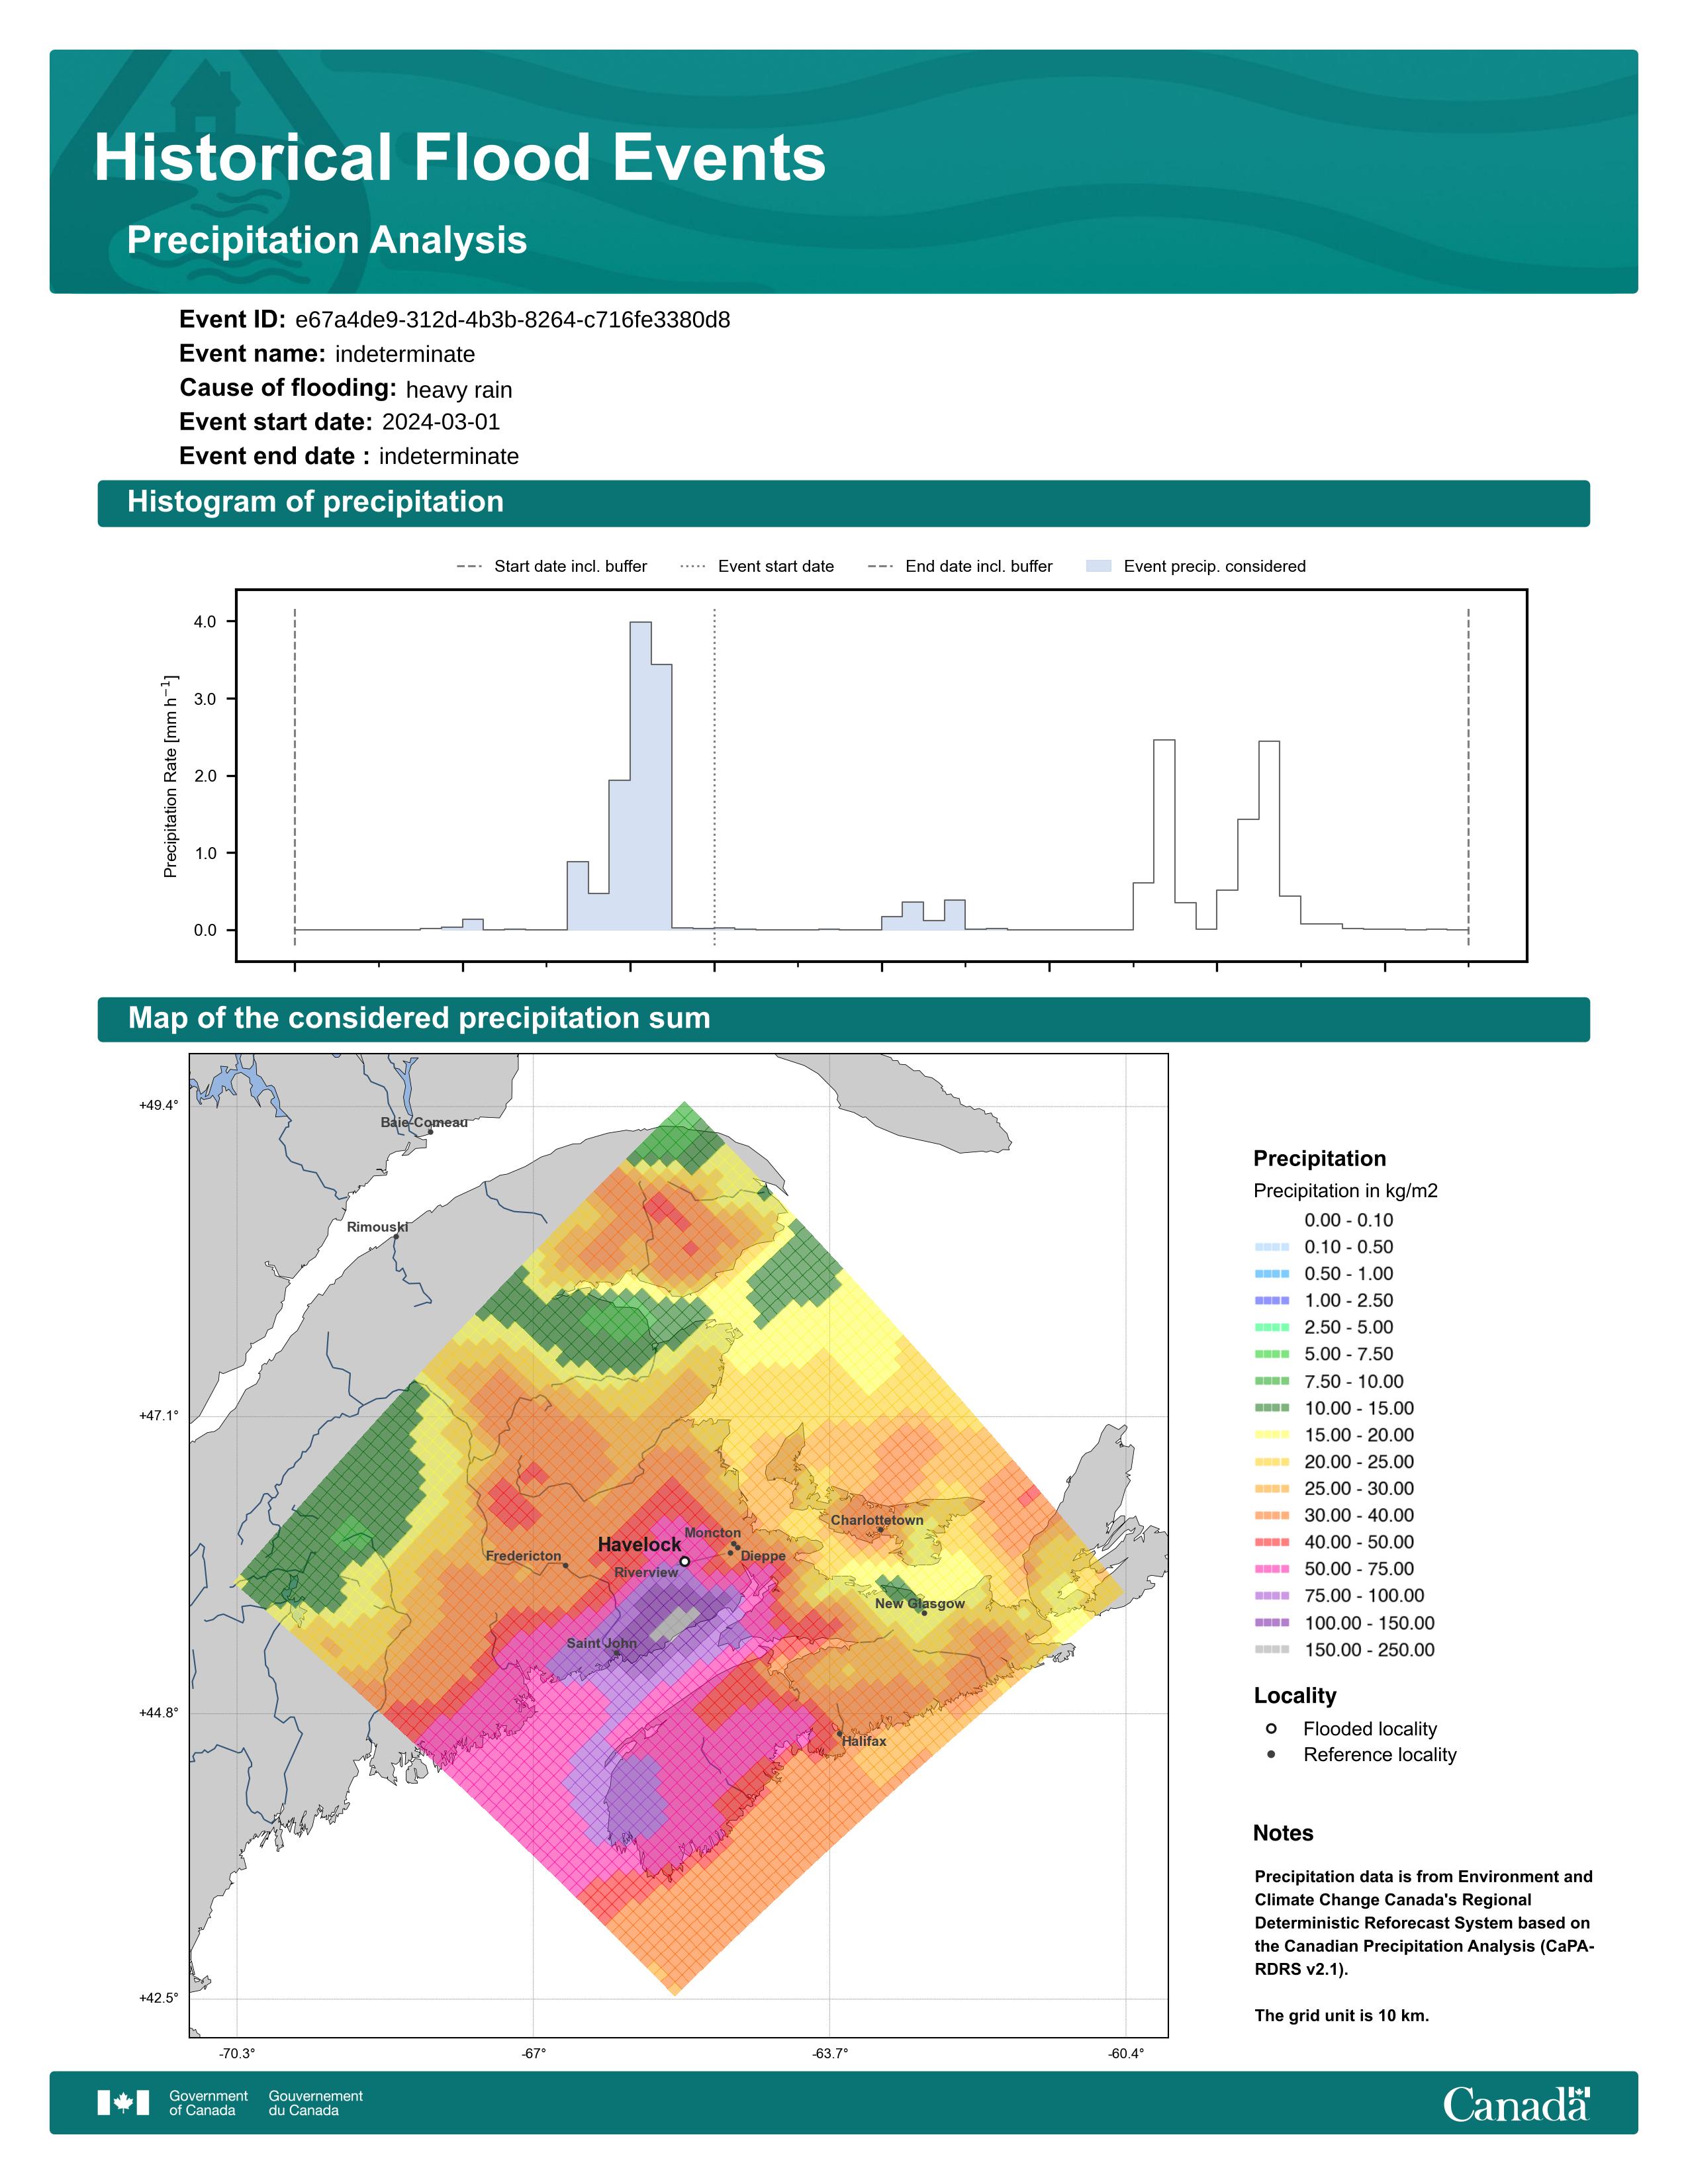Click the Moncton label on the map
The height and width of the screenshot is (2184, 1688).
pos(713,1532)
